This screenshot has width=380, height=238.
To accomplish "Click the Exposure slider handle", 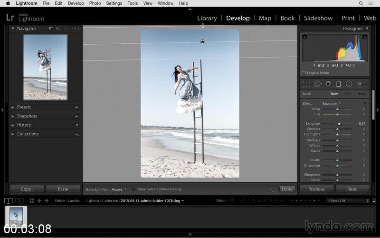I will click(339, 124).
